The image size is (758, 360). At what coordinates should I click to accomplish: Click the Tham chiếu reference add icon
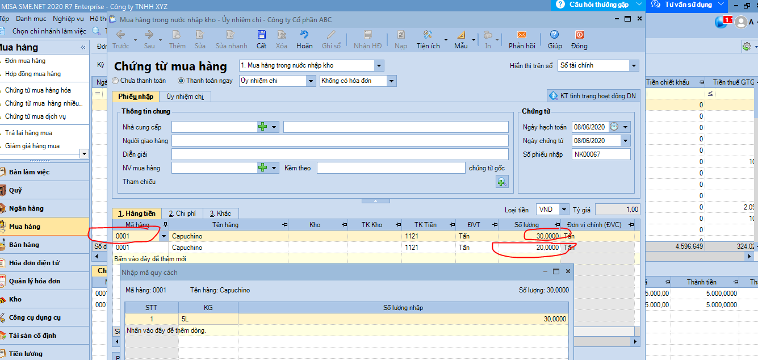coord(502,182)
